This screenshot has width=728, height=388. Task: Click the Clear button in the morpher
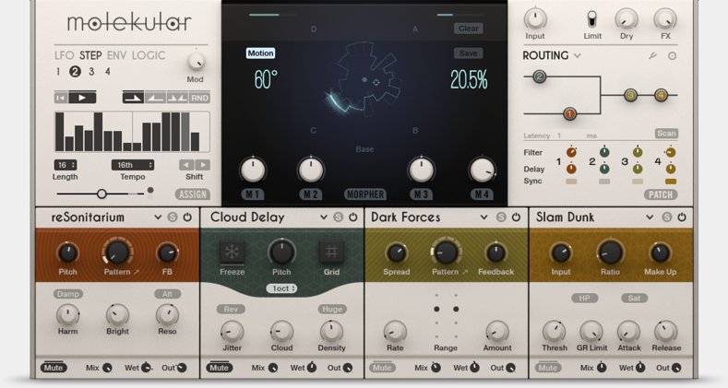(x=468, y=29)
